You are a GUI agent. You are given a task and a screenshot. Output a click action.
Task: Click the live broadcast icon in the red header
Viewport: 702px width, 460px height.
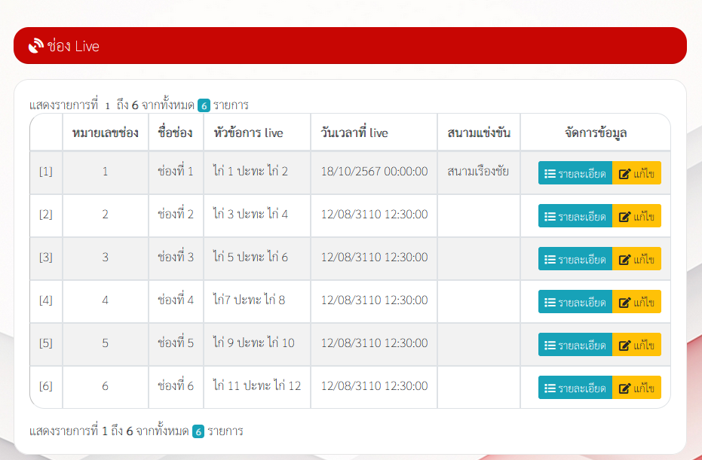pos(35,46)
